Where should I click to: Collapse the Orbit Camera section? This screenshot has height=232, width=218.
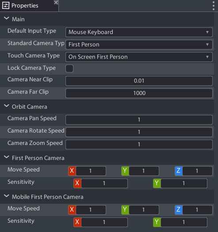(x=6, y=106)
